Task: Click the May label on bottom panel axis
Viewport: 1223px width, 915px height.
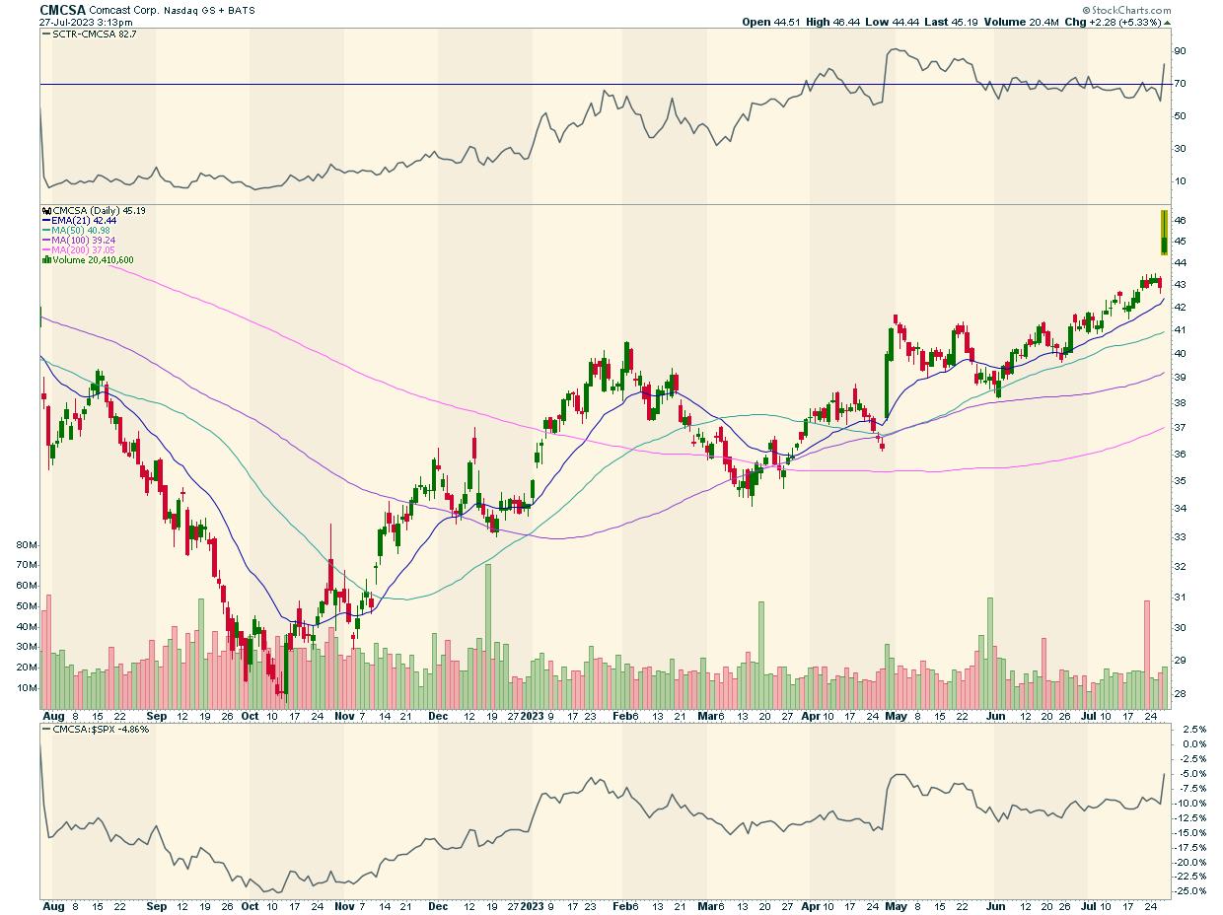Action: (x=895, y=903)
